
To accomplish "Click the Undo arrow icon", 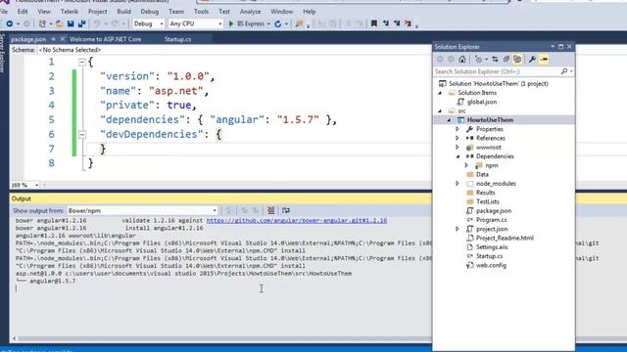I will [97, 23].
